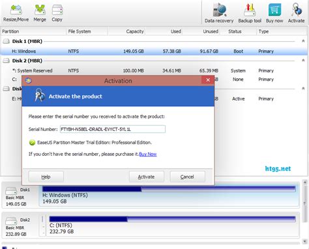The width and height of the screenshot is (309, 249).
Task: Select the H: Windows partition row
Action: (x=154, y=51)
